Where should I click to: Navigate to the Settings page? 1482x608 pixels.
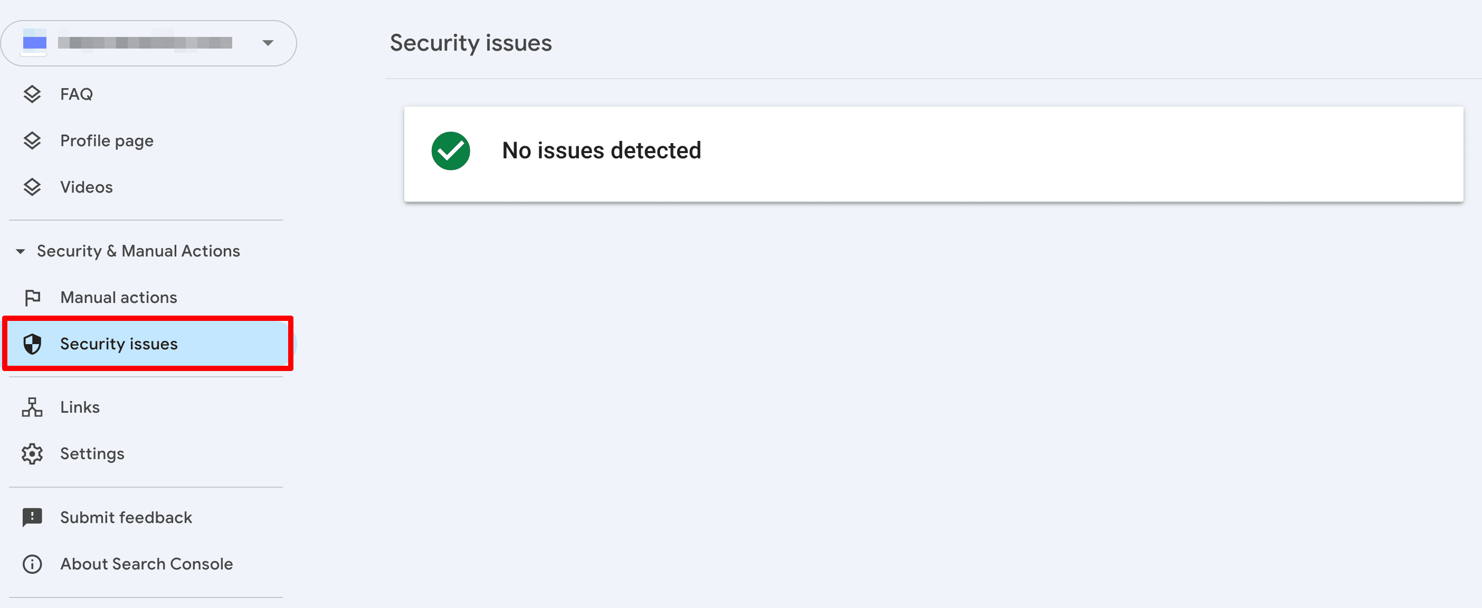[92, 453]
